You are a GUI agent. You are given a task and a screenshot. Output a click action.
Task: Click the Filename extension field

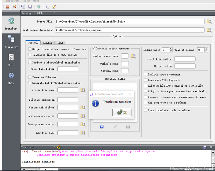click(68, 100)
